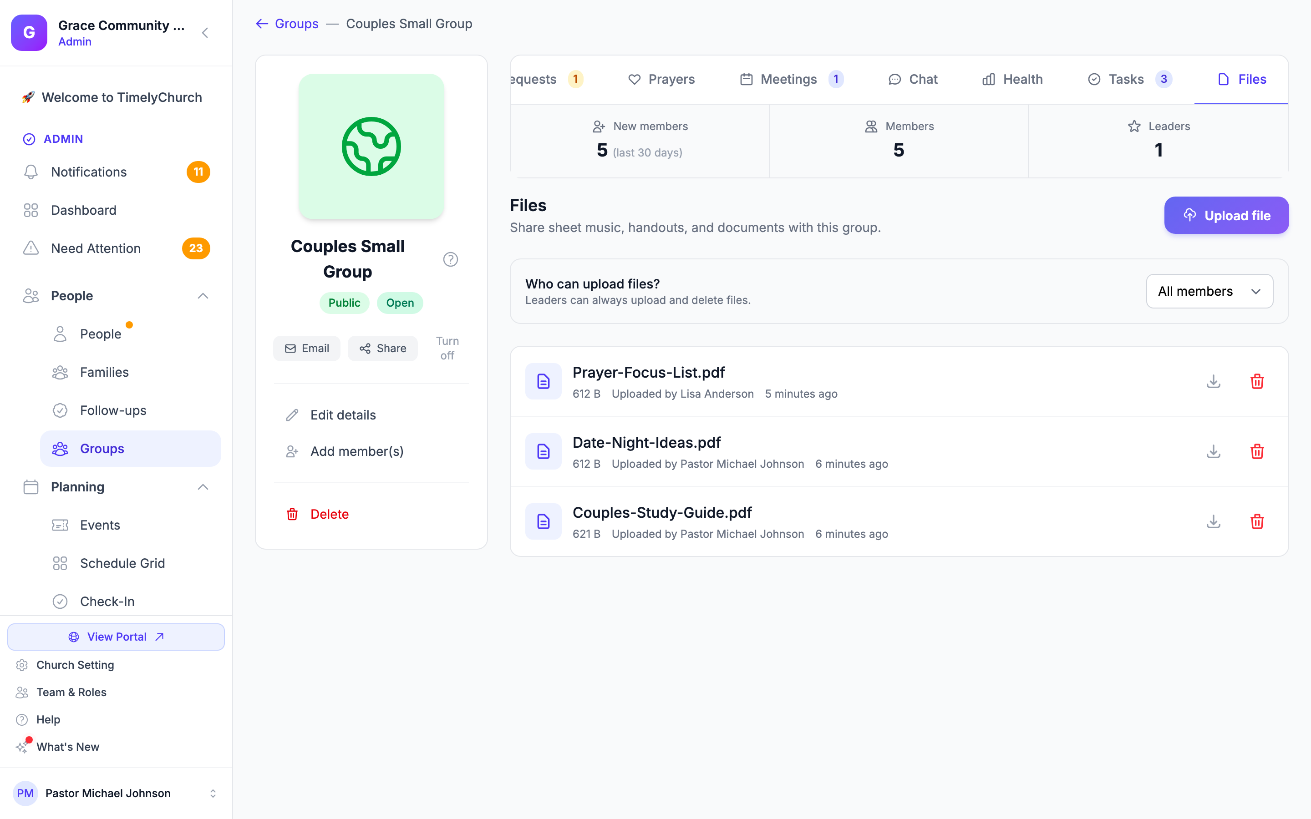Open Notifications from the sidebar

116,172
